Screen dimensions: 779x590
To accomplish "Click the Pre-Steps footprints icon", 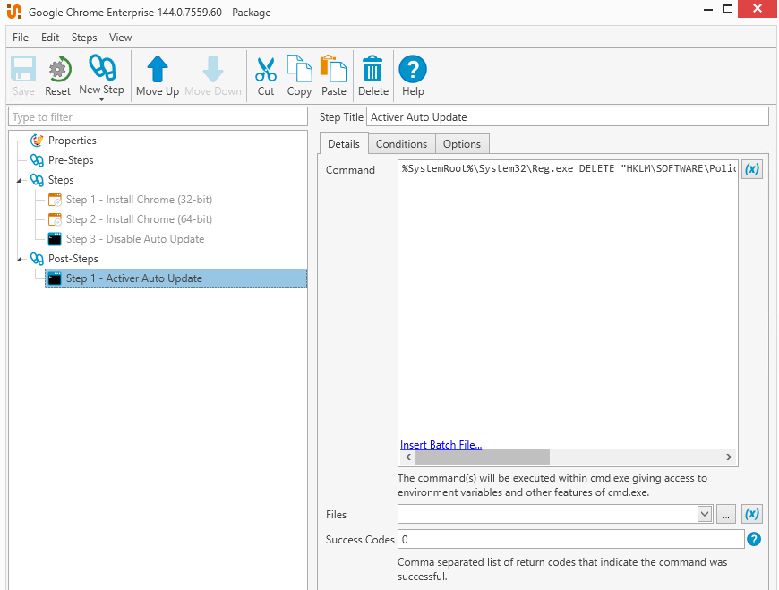I will [x=37, y=160].
